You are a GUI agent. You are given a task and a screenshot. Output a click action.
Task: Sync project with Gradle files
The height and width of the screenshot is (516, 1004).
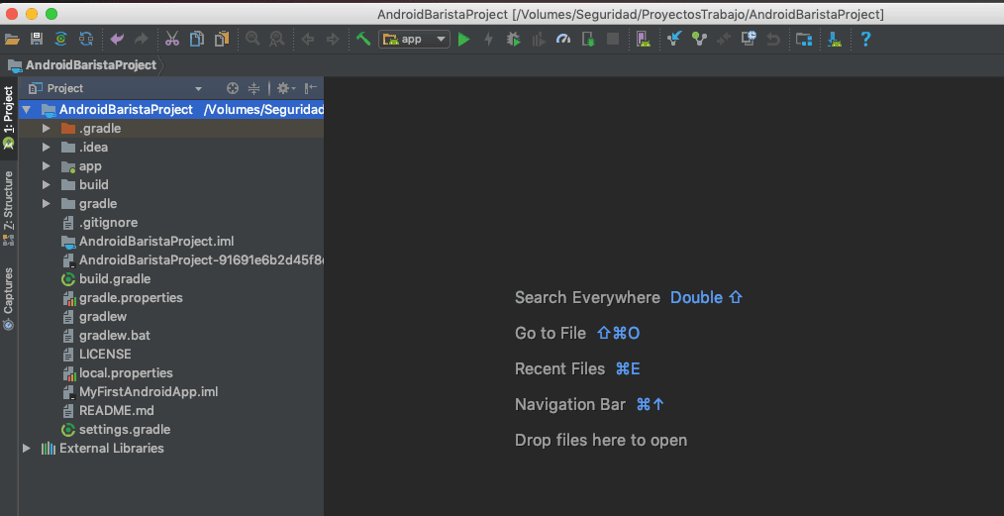point(60,39)
